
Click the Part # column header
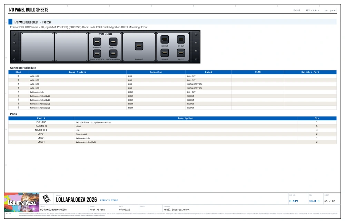[41, 118]
